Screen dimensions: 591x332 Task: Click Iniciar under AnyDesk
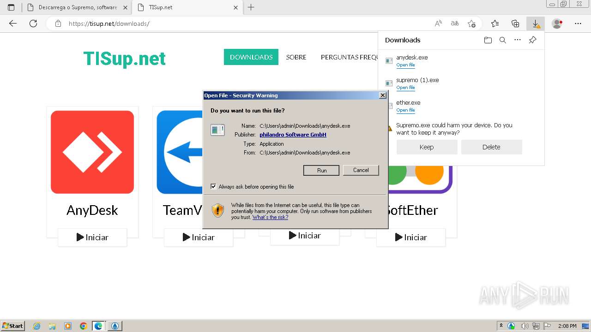[x=92, y=237]
